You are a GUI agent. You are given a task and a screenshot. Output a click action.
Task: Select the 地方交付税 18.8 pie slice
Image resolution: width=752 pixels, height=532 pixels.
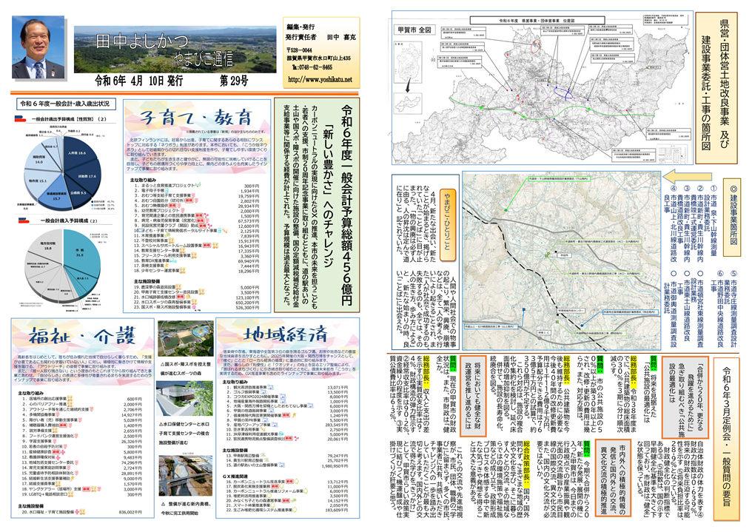pyautogui.click(x=48, y=247)
